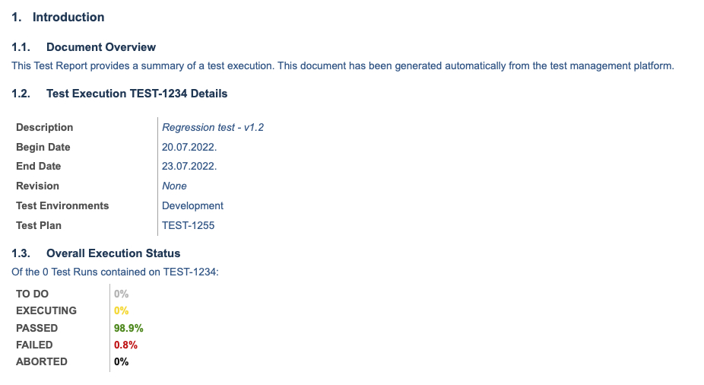The width and height of the screenshot is (704, 385).
Task: Select the Begin Date value 20.07.2022.
Action: (x=189, y=148)
